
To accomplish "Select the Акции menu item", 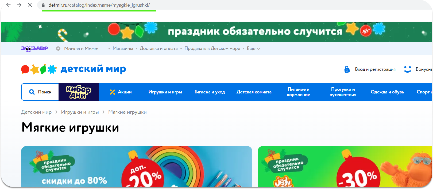I will [121, 92].
